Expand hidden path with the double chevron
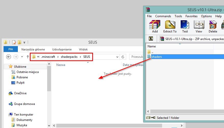224x128 pixels. coord(38,57)
